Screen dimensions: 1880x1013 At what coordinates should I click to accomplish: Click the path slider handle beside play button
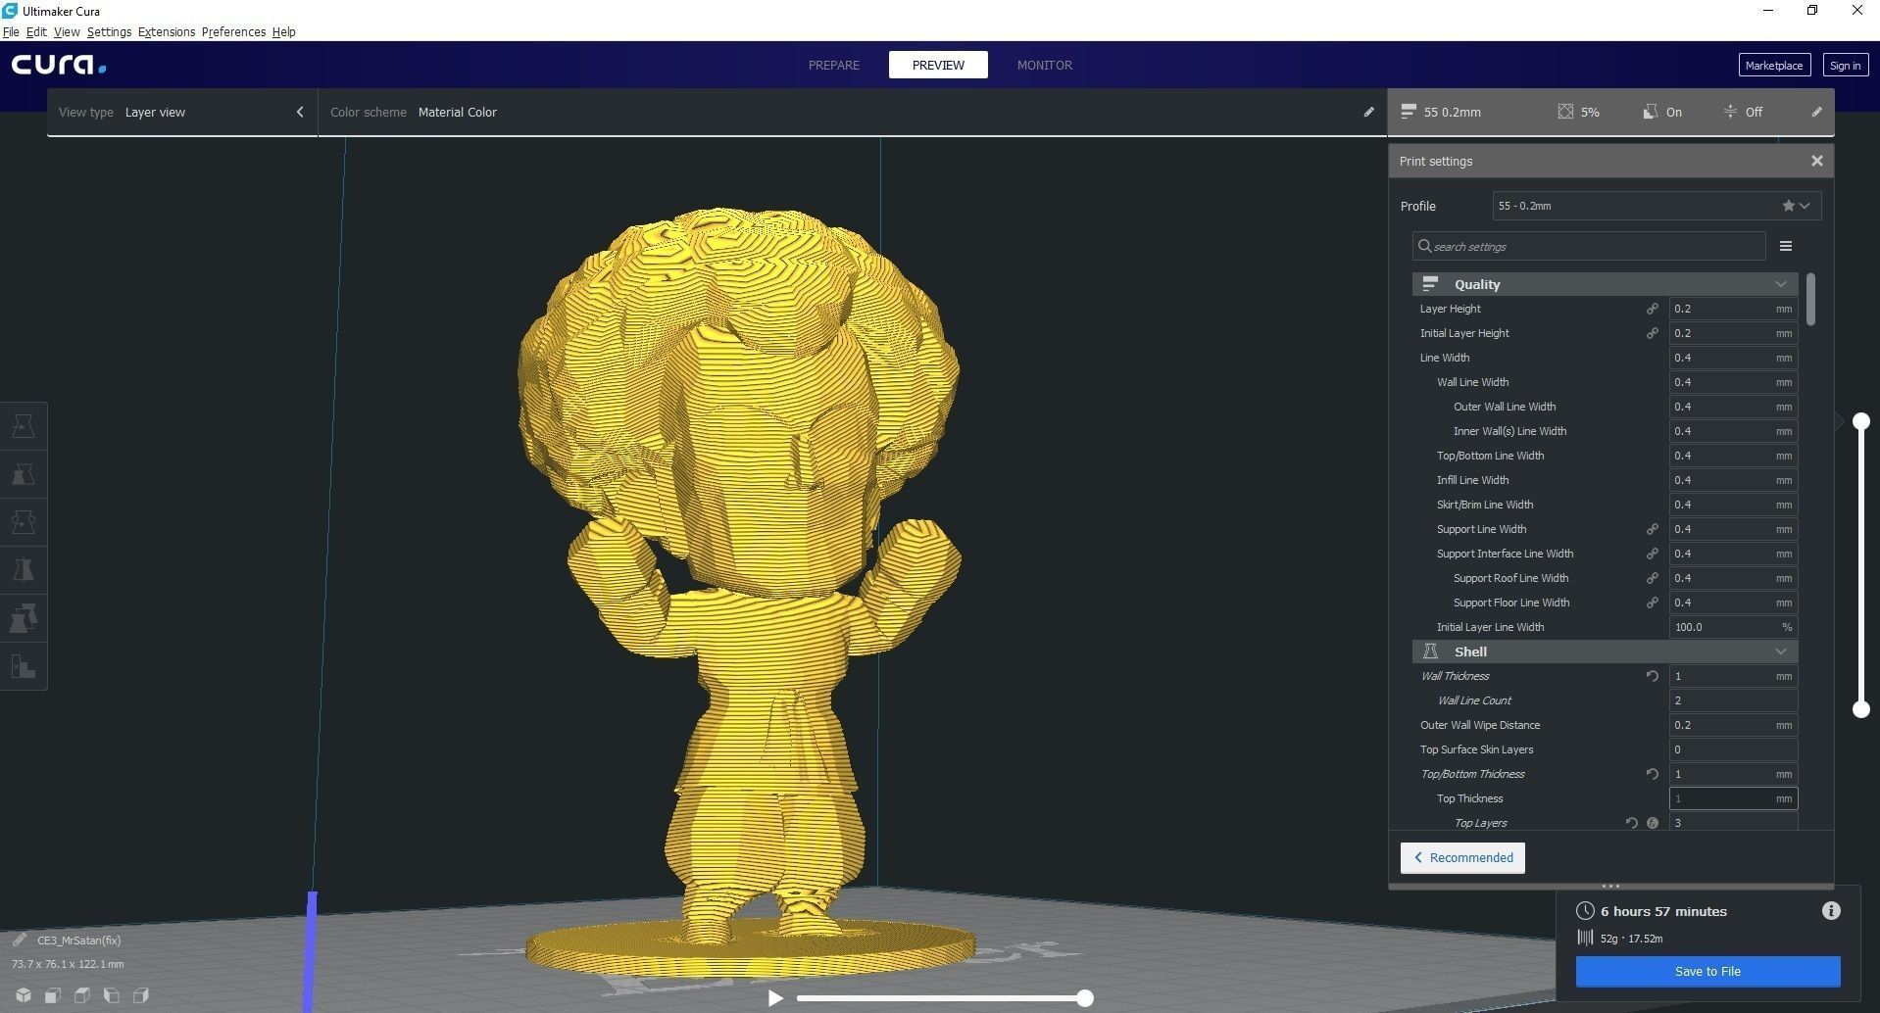tap(1084, 998)
